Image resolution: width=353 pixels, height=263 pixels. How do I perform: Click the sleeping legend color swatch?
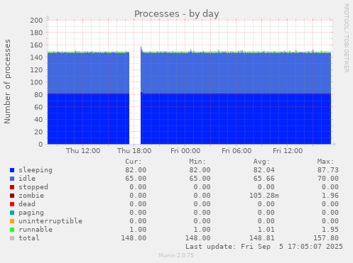[x=12, y=170]
